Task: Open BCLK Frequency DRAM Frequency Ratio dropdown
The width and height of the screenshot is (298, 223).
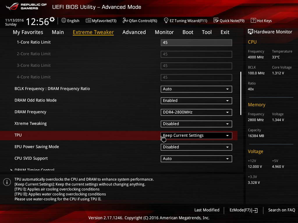Action: [196, 89]
